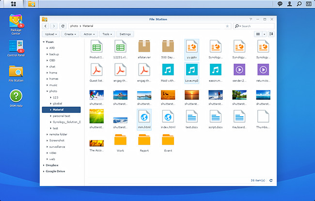Open the user account options icon
The height and width of the screenshot is (201, 315).
[290, 4]
